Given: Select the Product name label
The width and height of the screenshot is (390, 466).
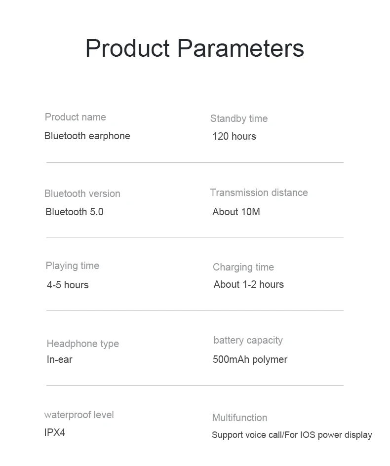Looking at the screenshot, I should coord(75,117).
